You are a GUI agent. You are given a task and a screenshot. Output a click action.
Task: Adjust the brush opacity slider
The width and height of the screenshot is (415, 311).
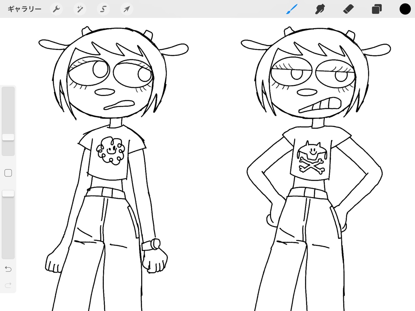tap(8, 193)
